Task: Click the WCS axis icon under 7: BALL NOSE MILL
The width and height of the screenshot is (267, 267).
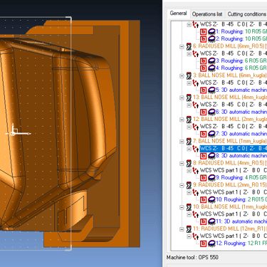Action: 196,149
